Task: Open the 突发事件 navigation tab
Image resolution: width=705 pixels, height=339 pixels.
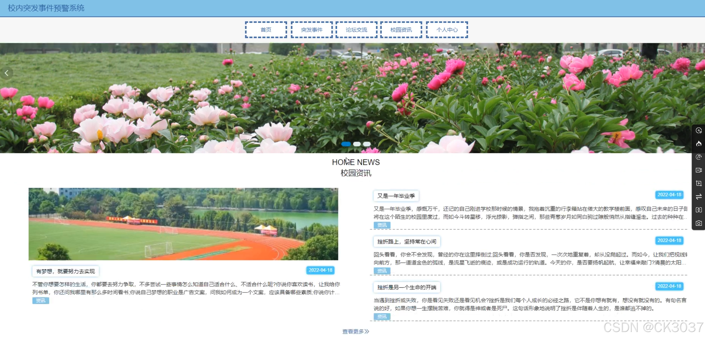Action: pos(311,30)
